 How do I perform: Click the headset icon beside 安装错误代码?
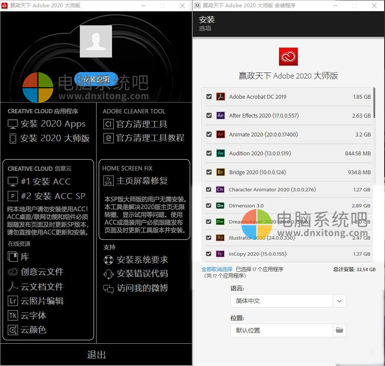[109, 274]
